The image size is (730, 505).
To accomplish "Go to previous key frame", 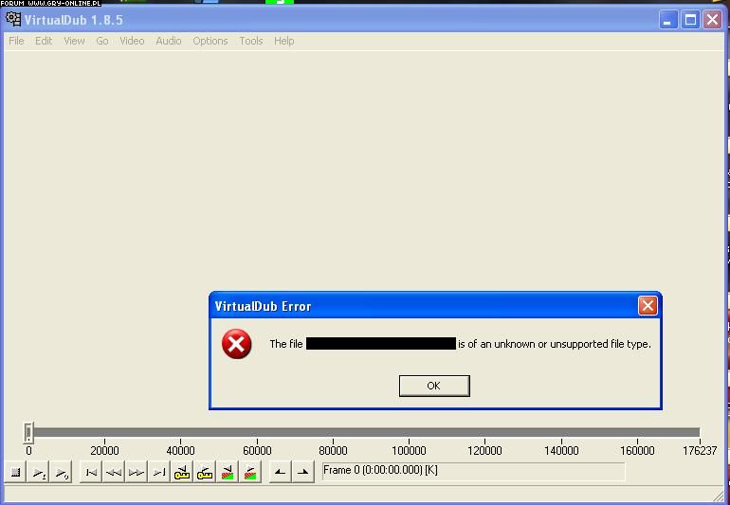I will pyautogui.click(x=182, y=472).
